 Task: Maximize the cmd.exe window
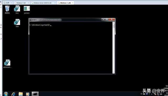pos(107,19)
